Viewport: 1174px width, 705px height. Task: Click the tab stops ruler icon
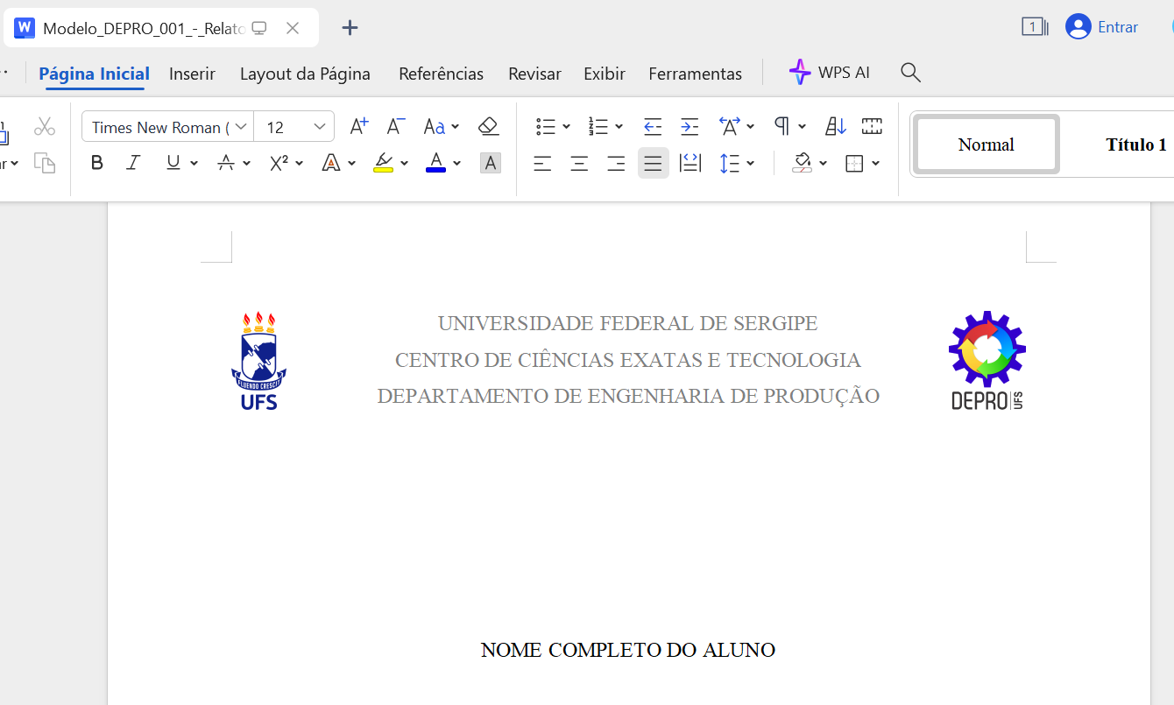pyautogui.click(x=872, y=127)
